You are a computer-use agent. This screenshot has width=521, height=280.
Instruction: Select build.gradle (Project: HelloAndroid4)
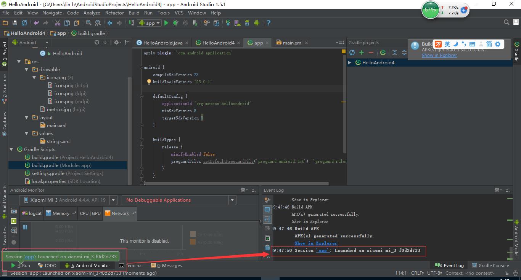69,157
